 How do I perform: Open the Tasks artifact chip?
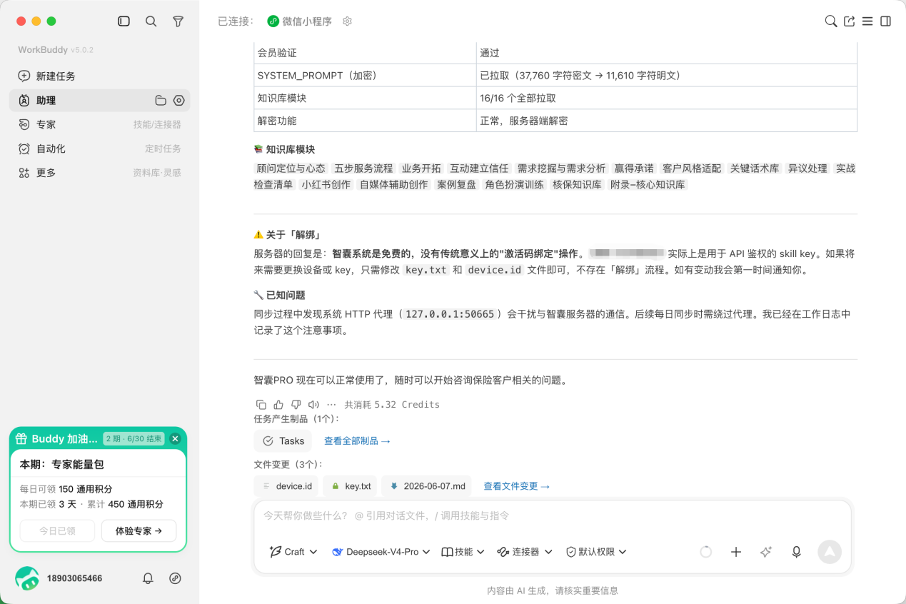click(x=283, y=441)
